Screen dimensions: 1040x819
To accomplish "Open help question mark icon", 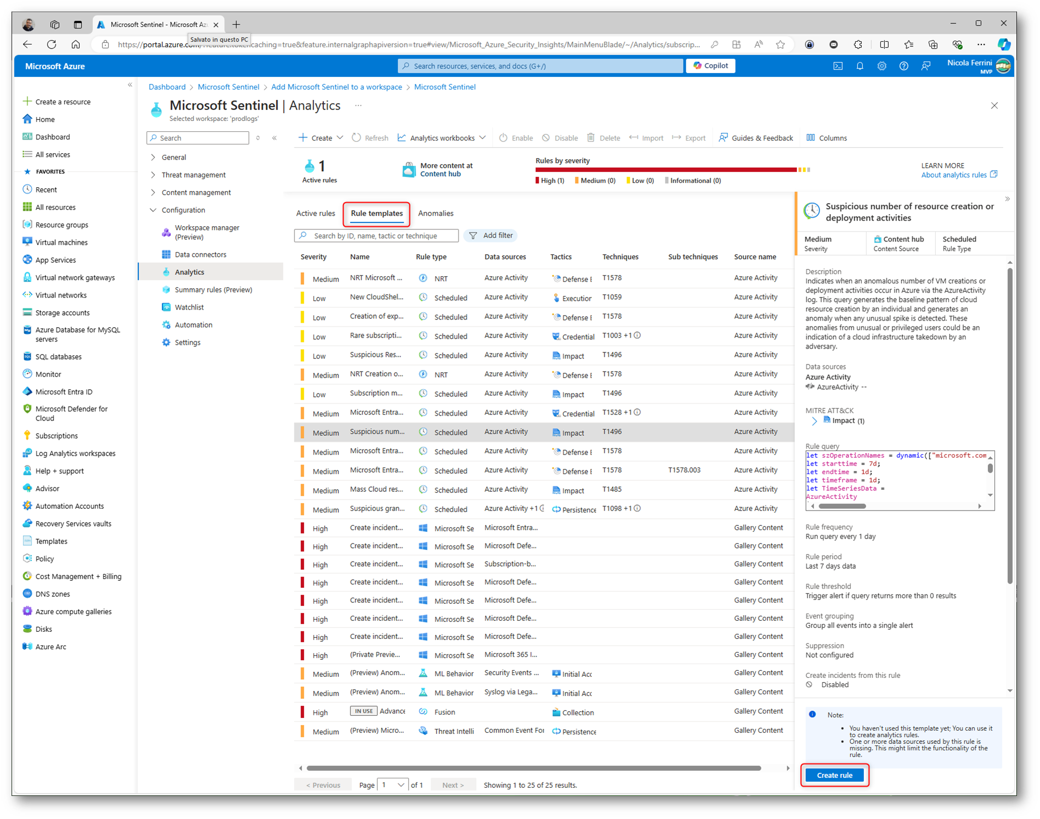I will tap(903, 66).
